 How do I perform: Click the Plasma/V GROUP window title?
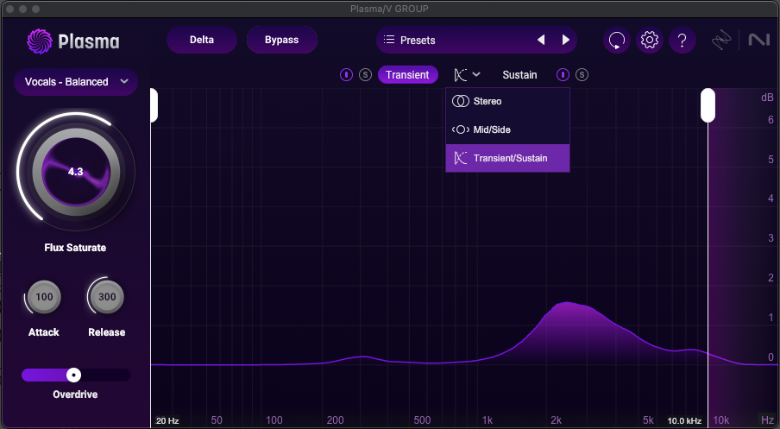[x=389, y=9]
